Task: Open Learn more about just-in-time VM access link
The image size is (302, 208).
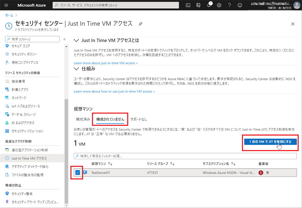Action: pyautogui.click(x=106, y=63)
